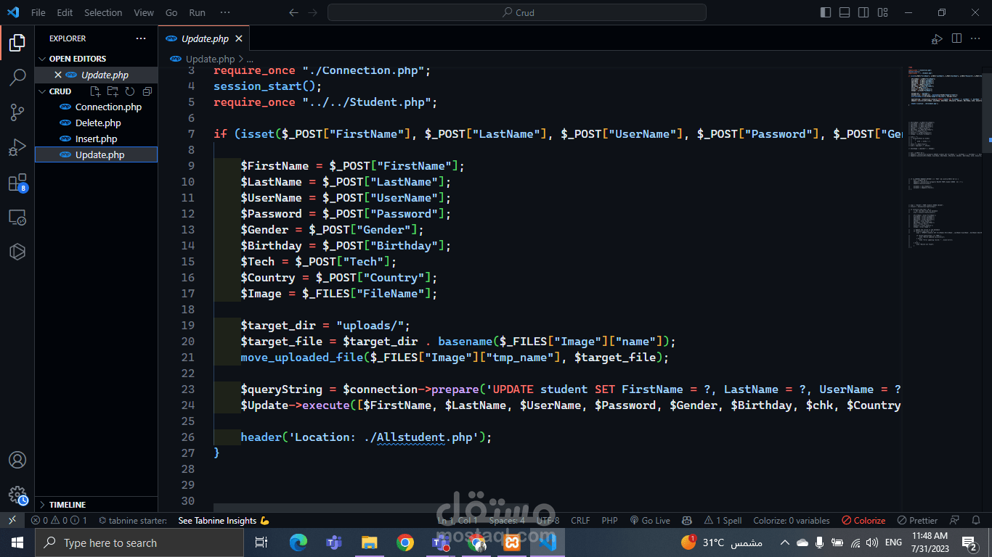Image resolution: width=992 pixels, height=557 pixels.
Task: Close the Update.php editor tab
Action: tap(239, 38)
